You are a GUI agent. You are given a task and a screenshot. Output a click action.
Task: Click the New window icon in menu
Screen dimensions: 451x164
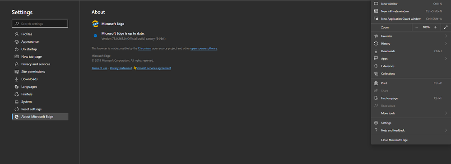376,4
